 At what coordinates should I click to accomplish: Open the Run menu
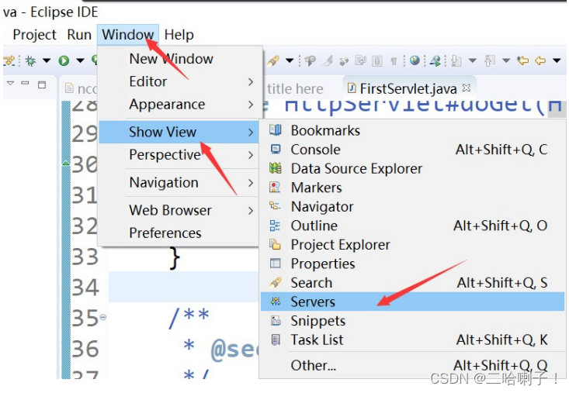(x=79, y=35)
